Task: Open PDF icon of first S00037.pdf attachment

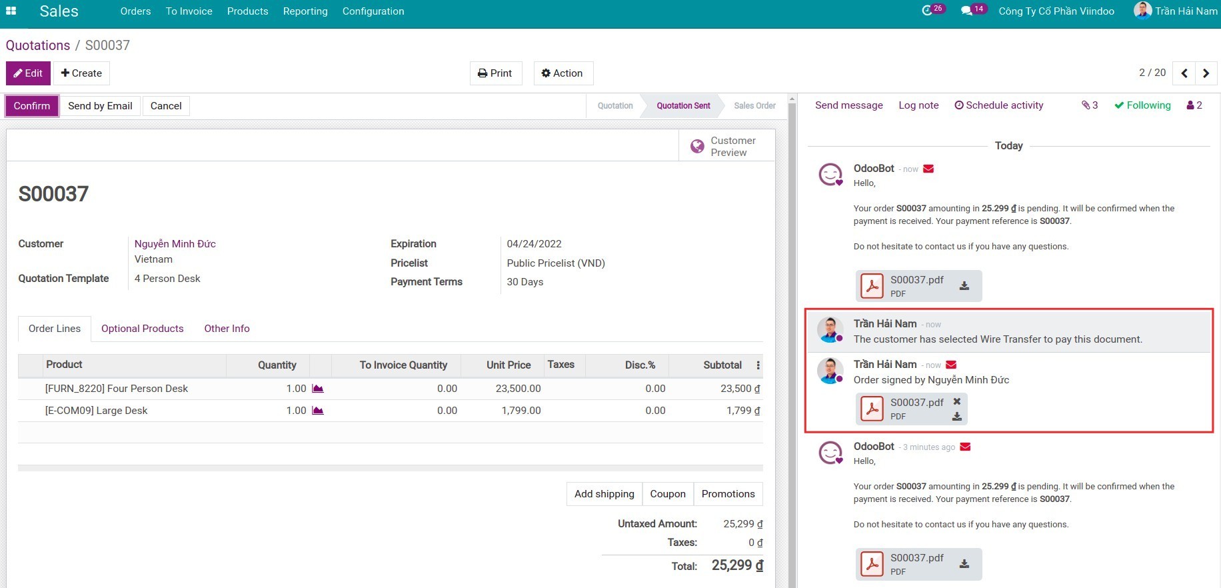Action: click(x=872, y=286)
